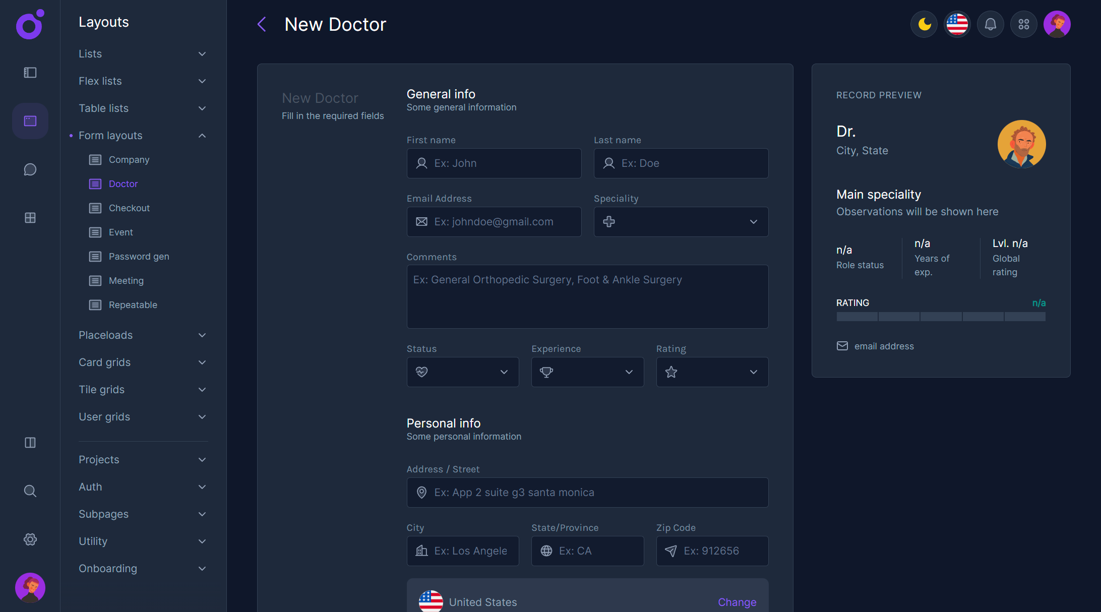The image size is (1101, 612).
Task: Open the Rating dropdown
Action: [712, 372]
